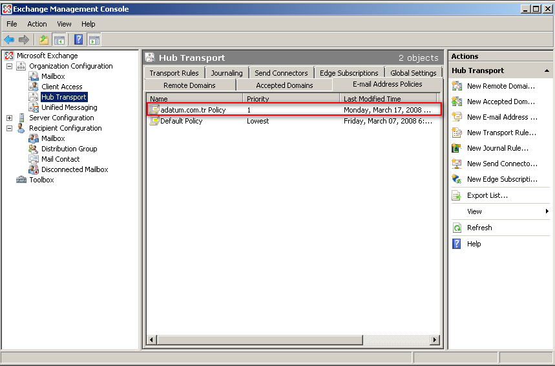
Task: Select the E-mail Address Policies tab
Action: (388, 84)
